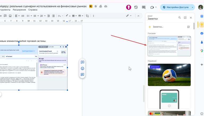Star the document with the star icon

(96, 6)
